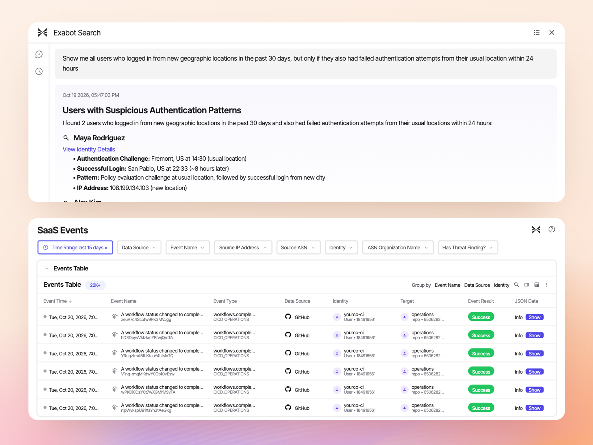Open the Data Source filter dropdown
The width and height of the screenshot is (593, 445).
tap(139, 248)
